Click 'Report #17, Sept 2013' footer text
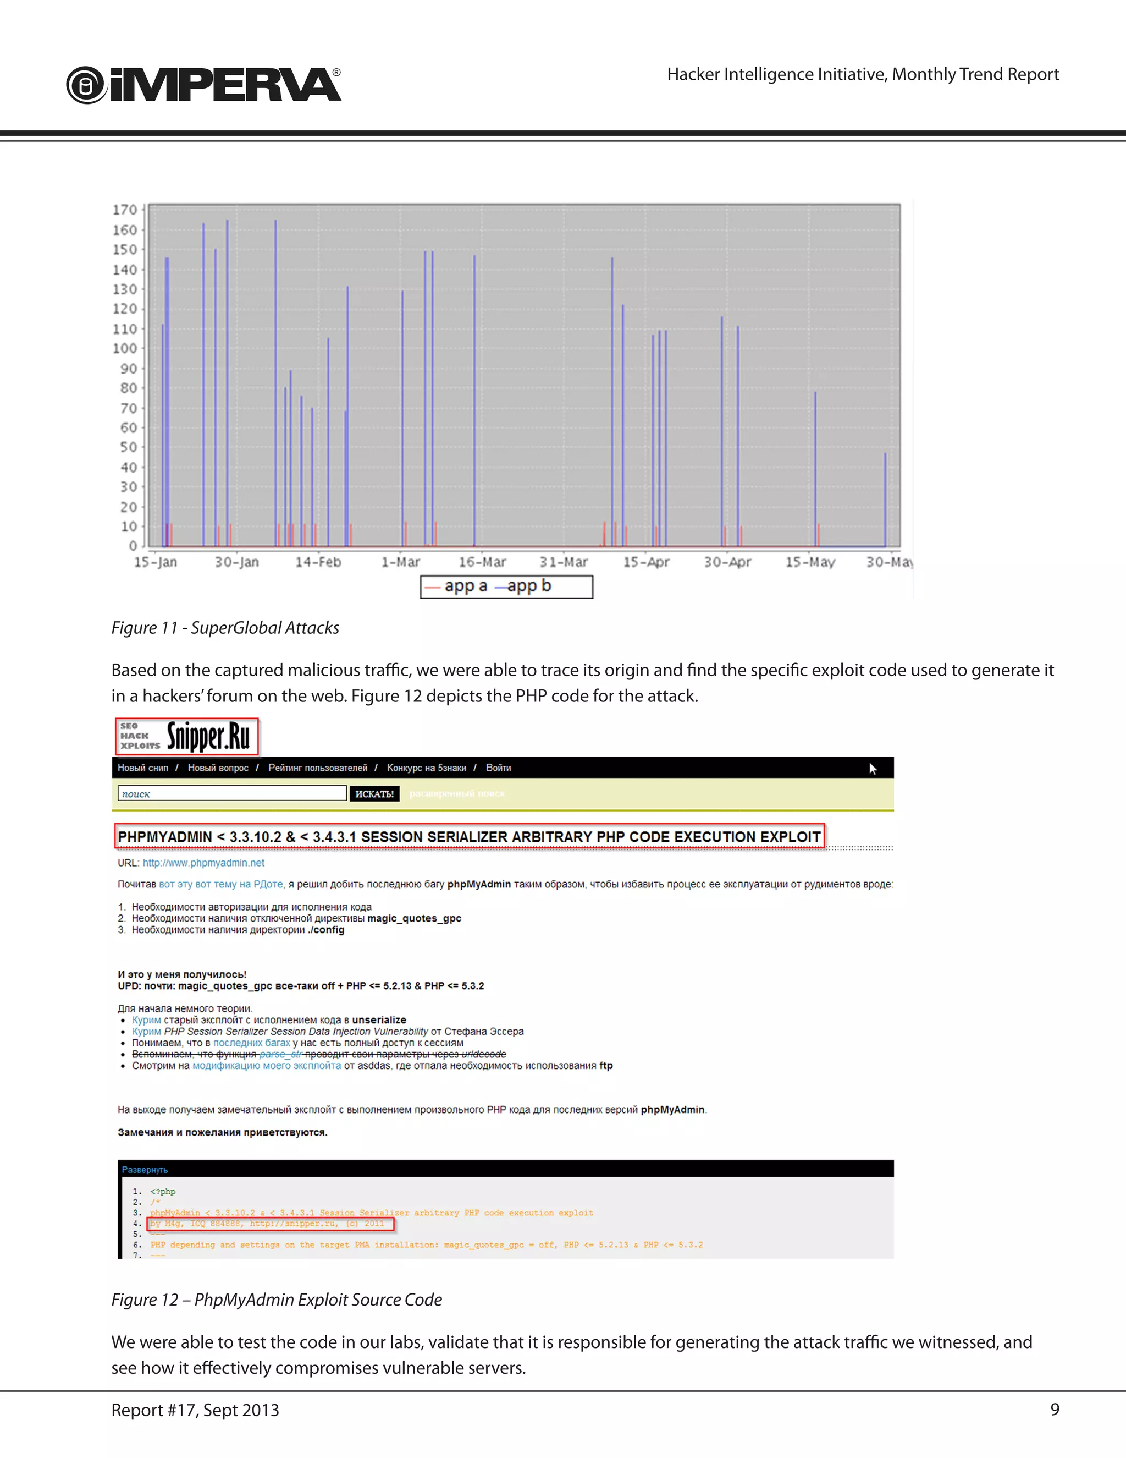Viewport: 1126px width, 1458px height. click(x=195, y=1409)
